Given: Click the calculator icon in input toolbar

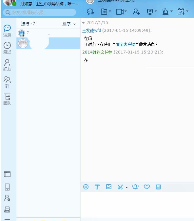Looking at the screenshot, I should click(158, 187).
